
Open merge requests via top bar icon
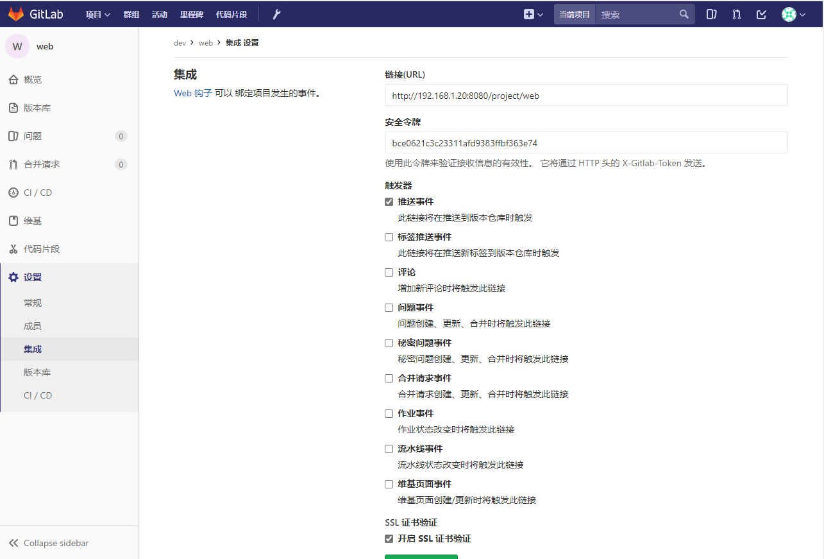(x=736, y=13)
